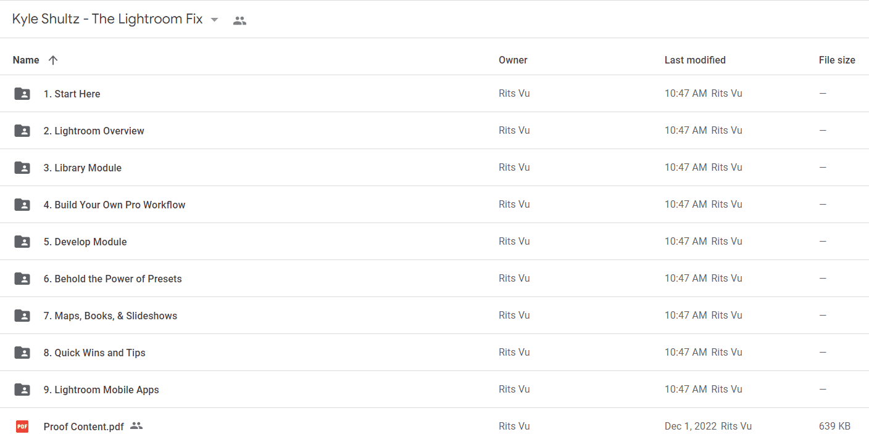
Task: Select 9. Lightroom Mobile Apps name
Action: pyautogui.click(x=101, y=390)
